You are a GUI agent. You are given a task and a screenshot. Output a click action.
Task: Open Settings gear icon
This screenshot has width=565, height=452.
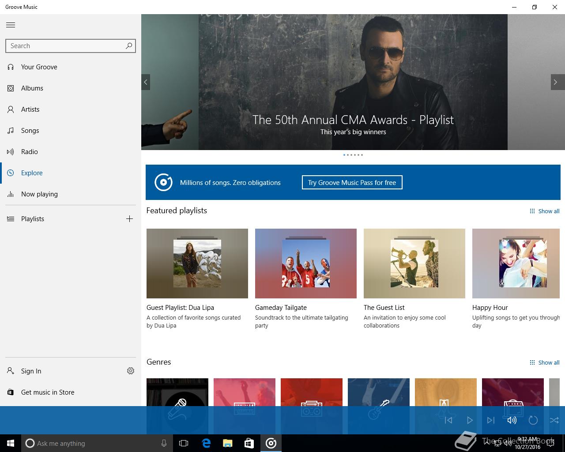pos(131,371)
